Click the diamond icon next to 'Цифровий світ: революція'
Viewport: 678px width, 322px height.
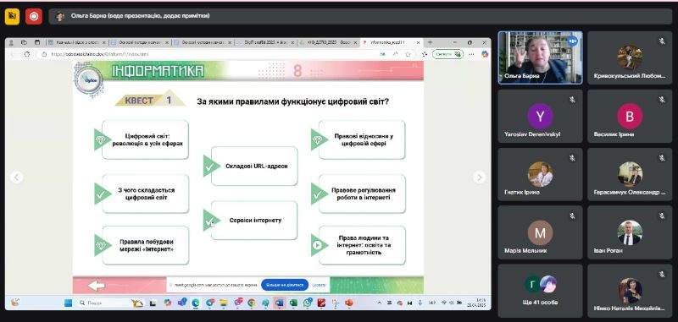click(101, 139)
